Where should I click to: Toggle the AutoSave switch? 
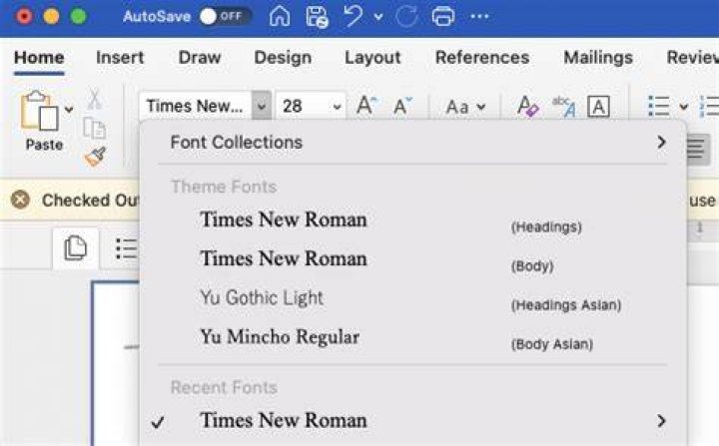(225, 17)
